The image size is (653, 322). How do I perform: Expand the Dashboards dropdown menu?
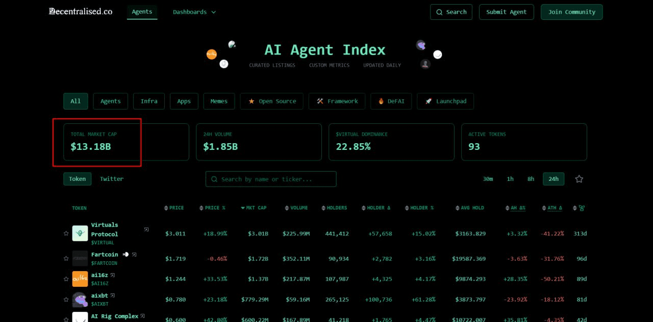tap(194, 12)
